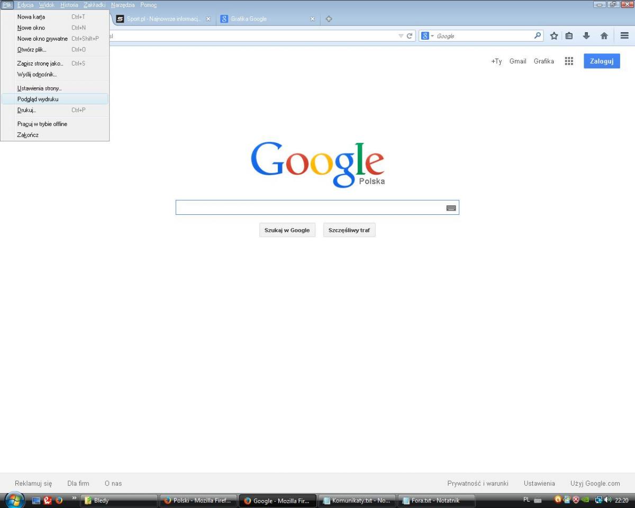Show bookmarks list icon in toolbar
Image resolution: width=635 pixels, height=508 pixels.
[x=569, y=36]
